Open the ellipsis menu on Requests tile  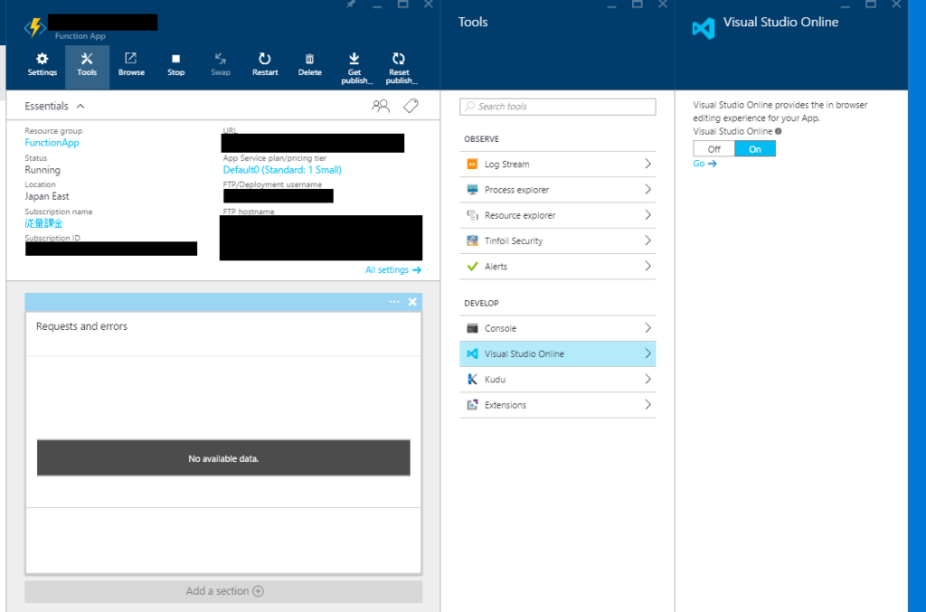pyautogui.click(x=394, y=302)
